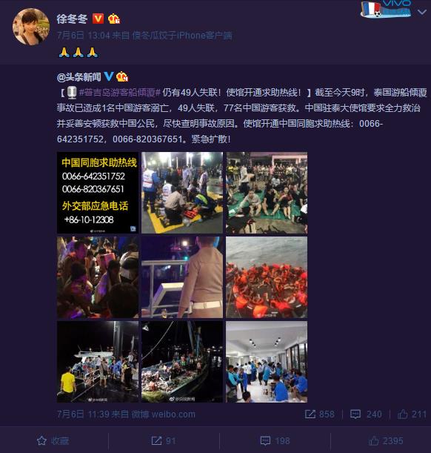The image size is (431, 453).
Task: Open the post options chevron dropdown
Action: [x=422, y=12]
